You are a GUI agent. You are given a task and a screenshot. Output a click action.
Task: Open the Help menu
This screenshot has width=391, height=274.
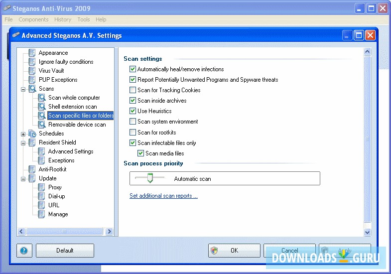point(101,19)
